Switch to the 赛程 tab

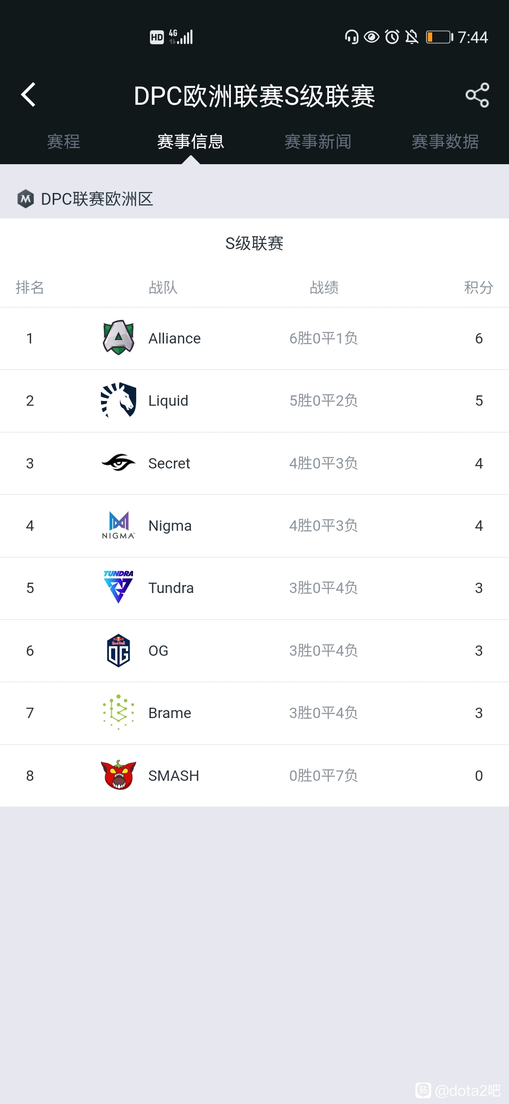click(x=64, y=142)
